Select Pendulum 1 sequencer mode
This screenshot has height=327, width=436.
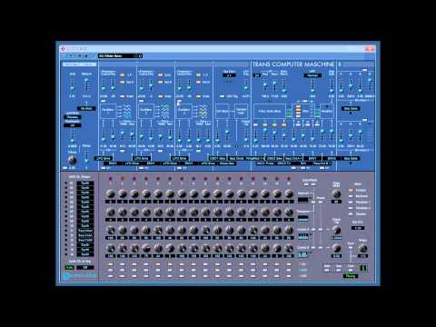[351, 203]
